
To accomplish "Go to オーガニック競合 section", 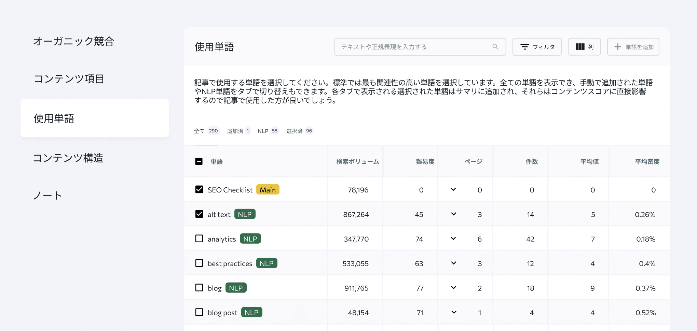I will point(73,41).
